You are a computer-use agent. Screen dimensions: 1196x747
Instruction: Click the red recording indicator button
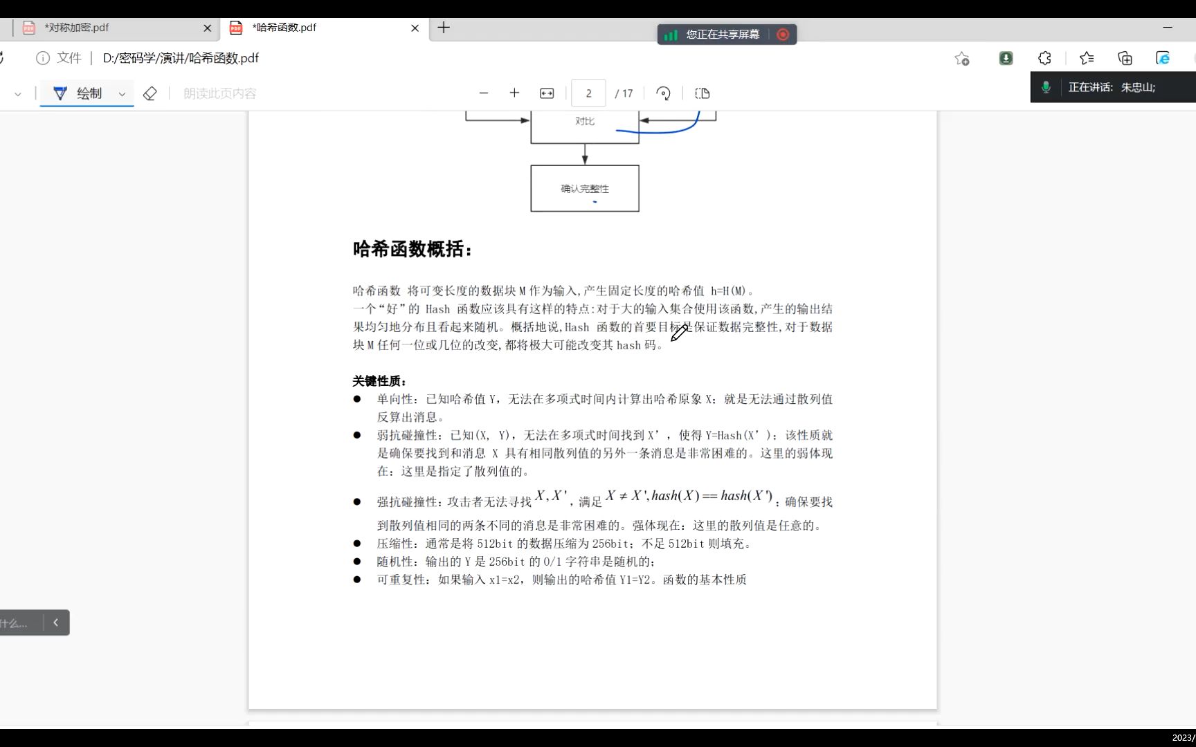point(783,35)
